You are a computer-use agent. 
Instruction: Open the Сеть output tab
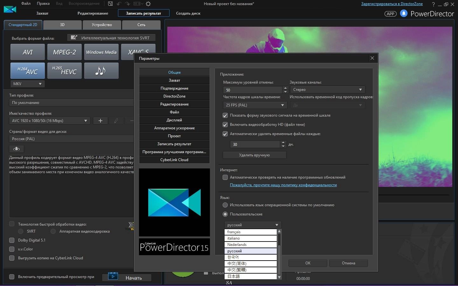click(x=141, y=25)
